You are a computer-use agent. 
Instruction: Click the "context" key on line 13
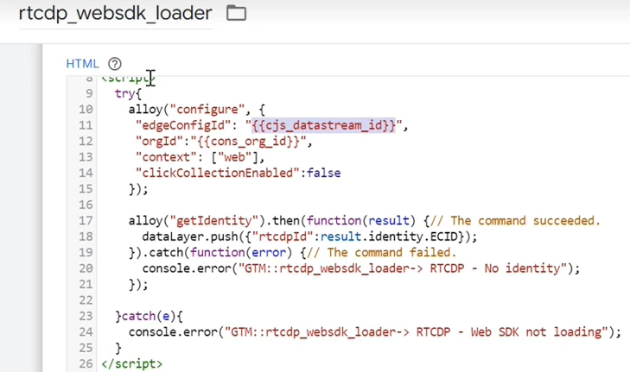(x=166, y=157)
